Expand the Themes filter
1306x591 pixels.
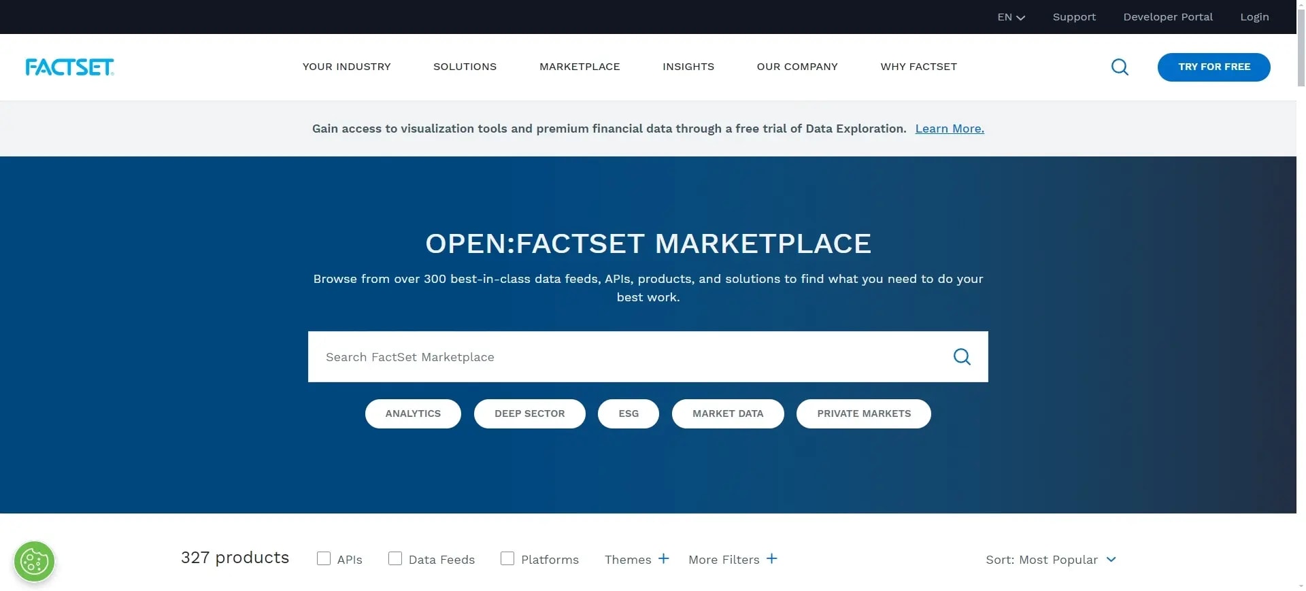point(637,559)
